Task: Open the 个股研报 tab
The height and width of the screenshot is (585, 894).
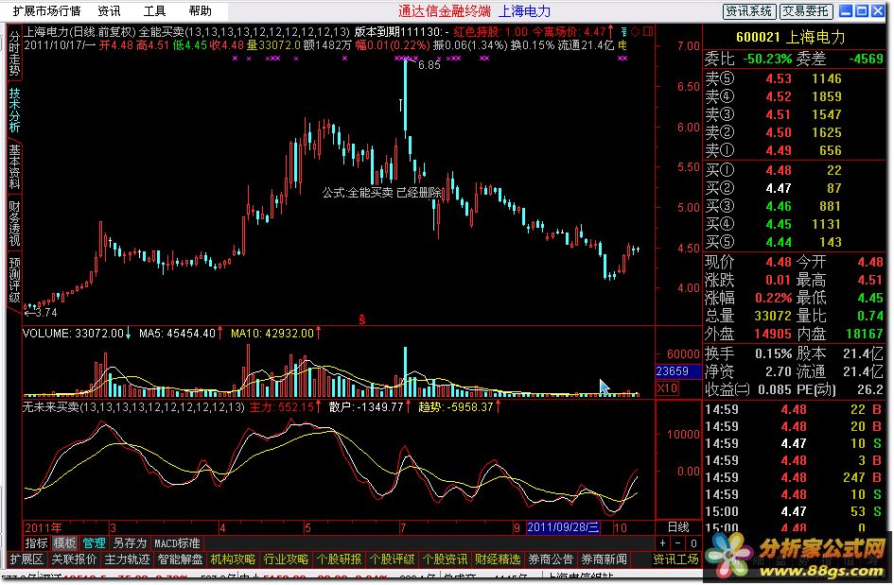Action: tap(340, 559)
